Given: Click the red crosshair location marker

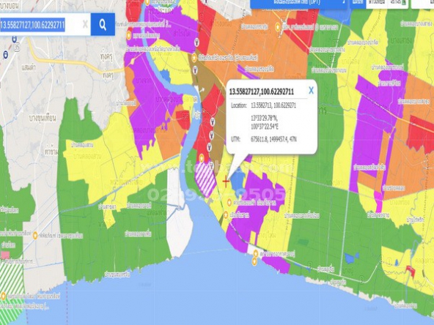Looking at the screenshot, I should coord(226,182).
